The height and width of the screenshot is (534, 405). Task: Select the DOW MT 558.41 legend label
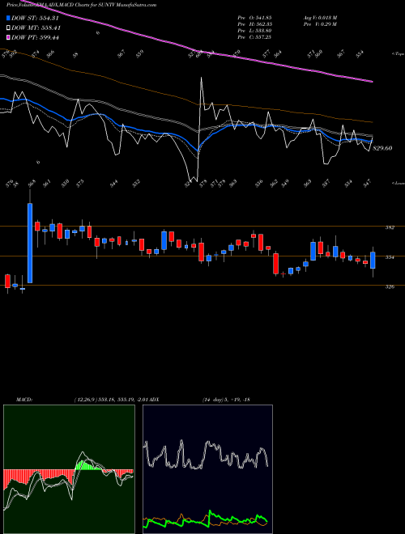pyautogui.click(x=36, y=28)
